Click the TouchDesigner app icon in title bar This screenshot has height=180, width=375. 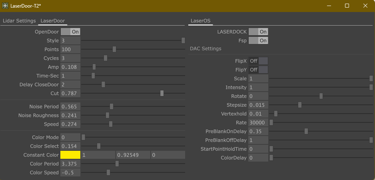click(x=5, y=6)
